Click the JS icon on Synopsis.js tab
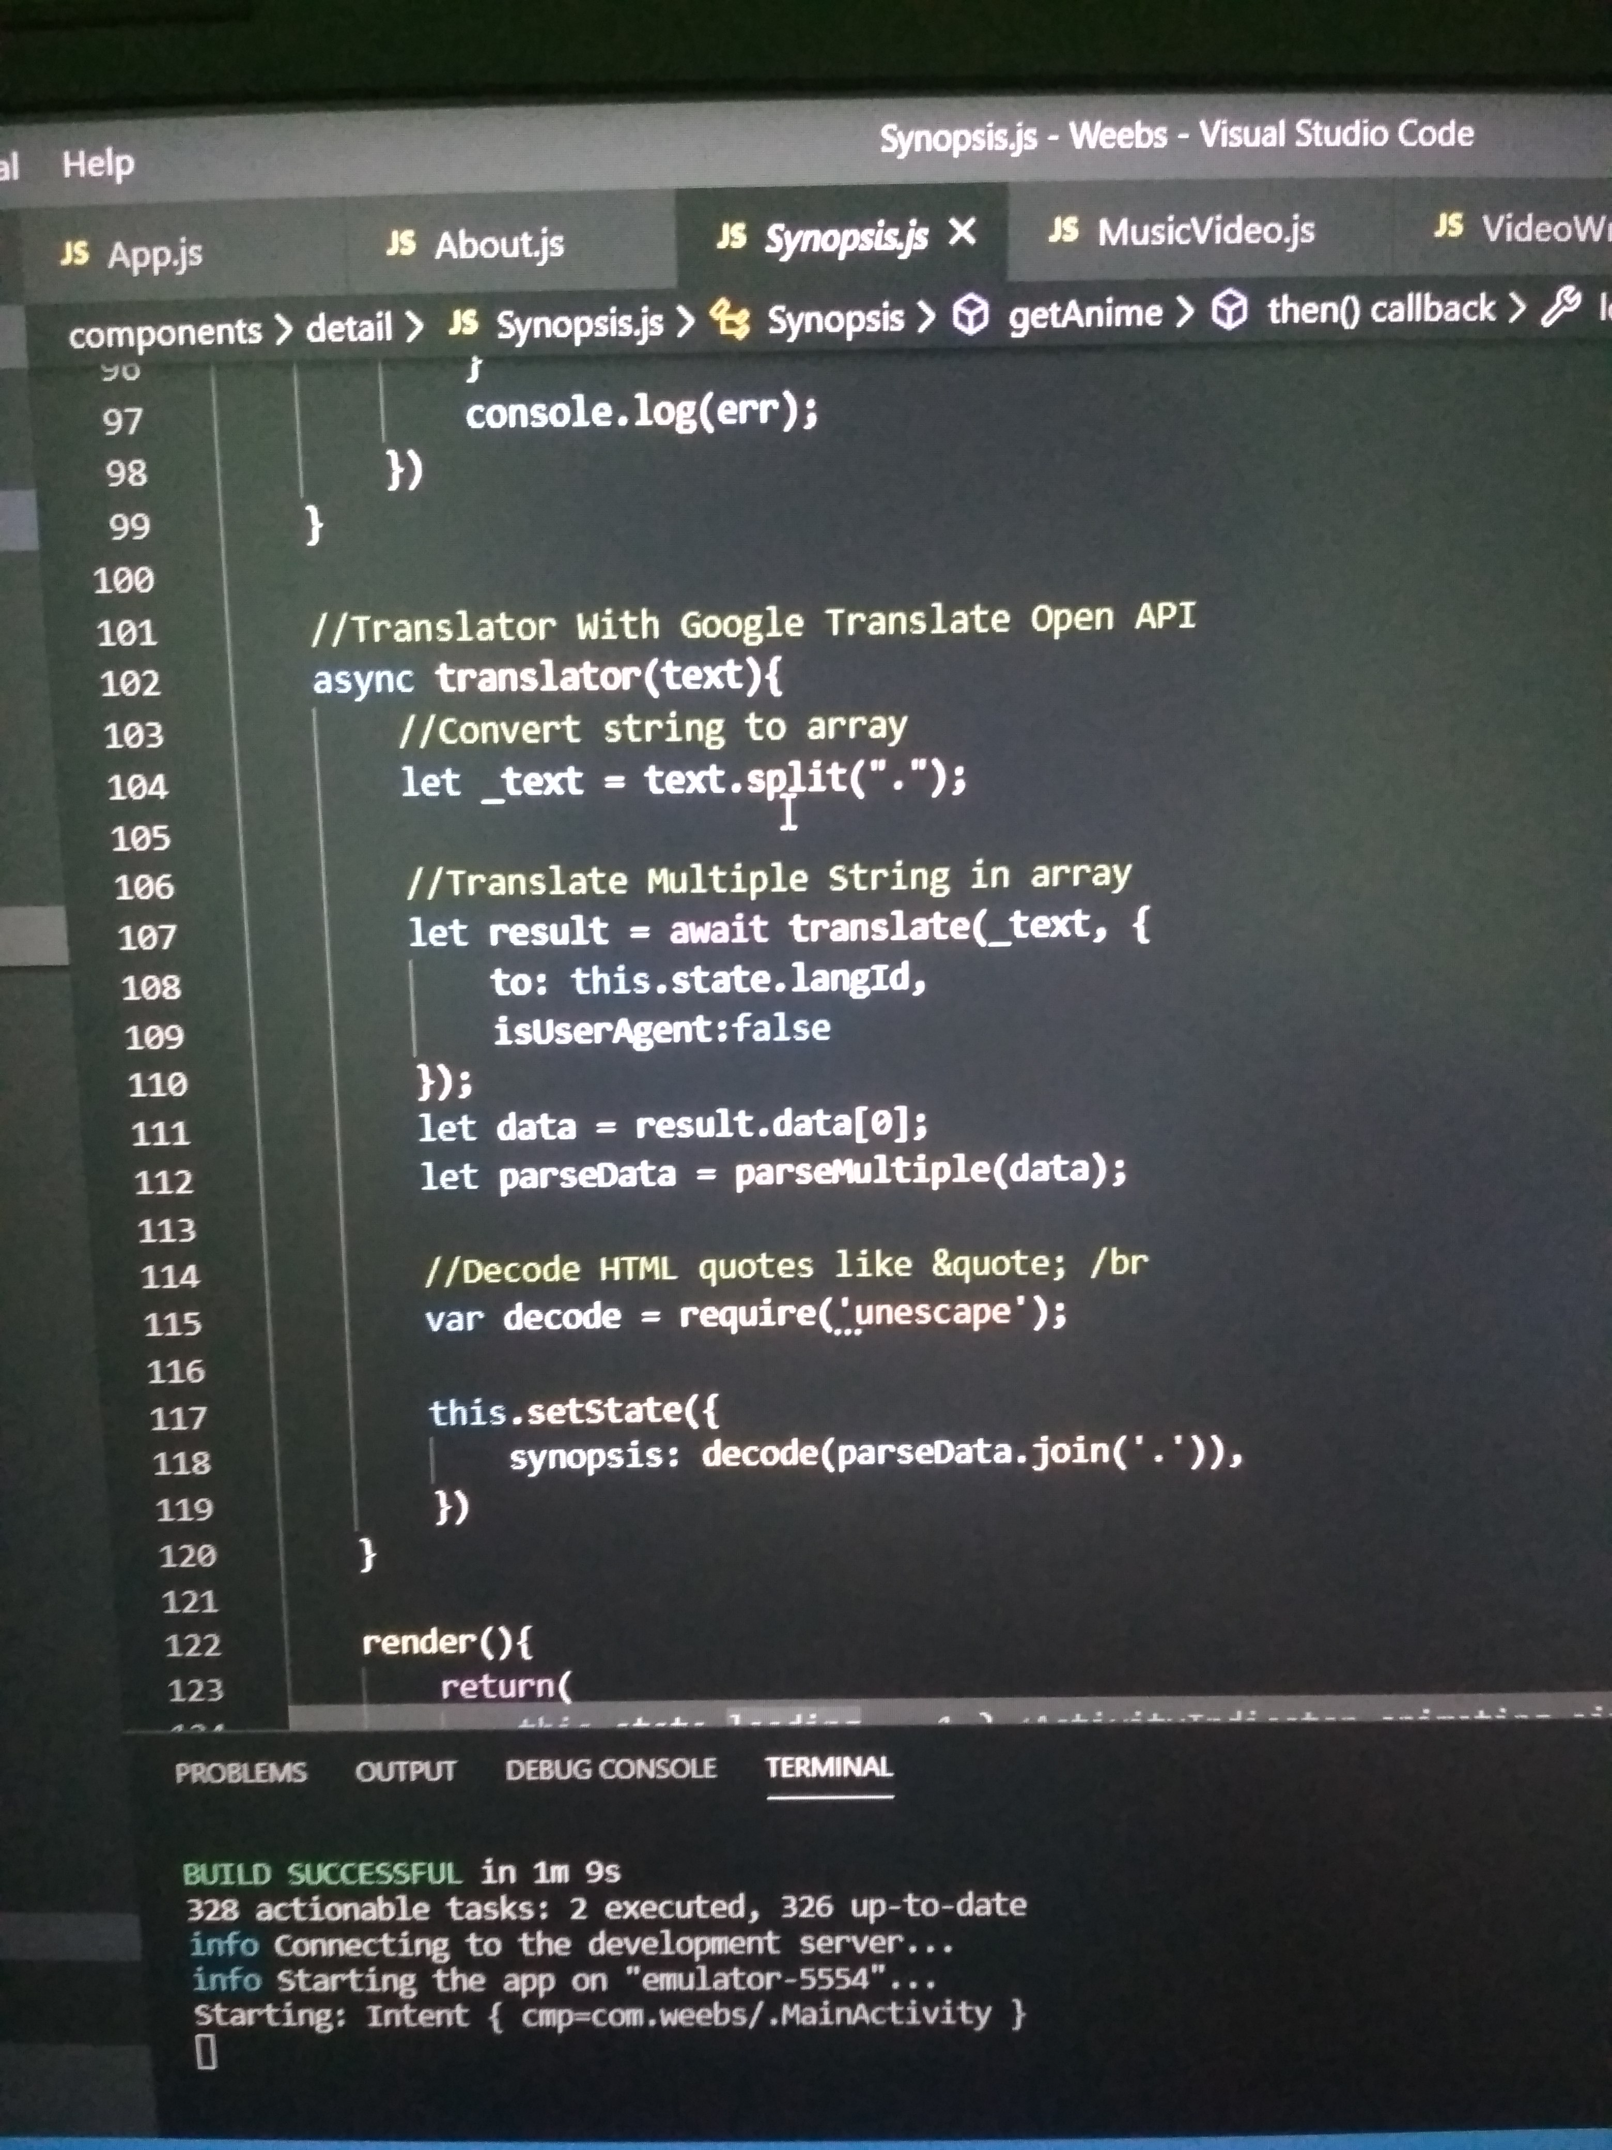 tap(731, 235)
